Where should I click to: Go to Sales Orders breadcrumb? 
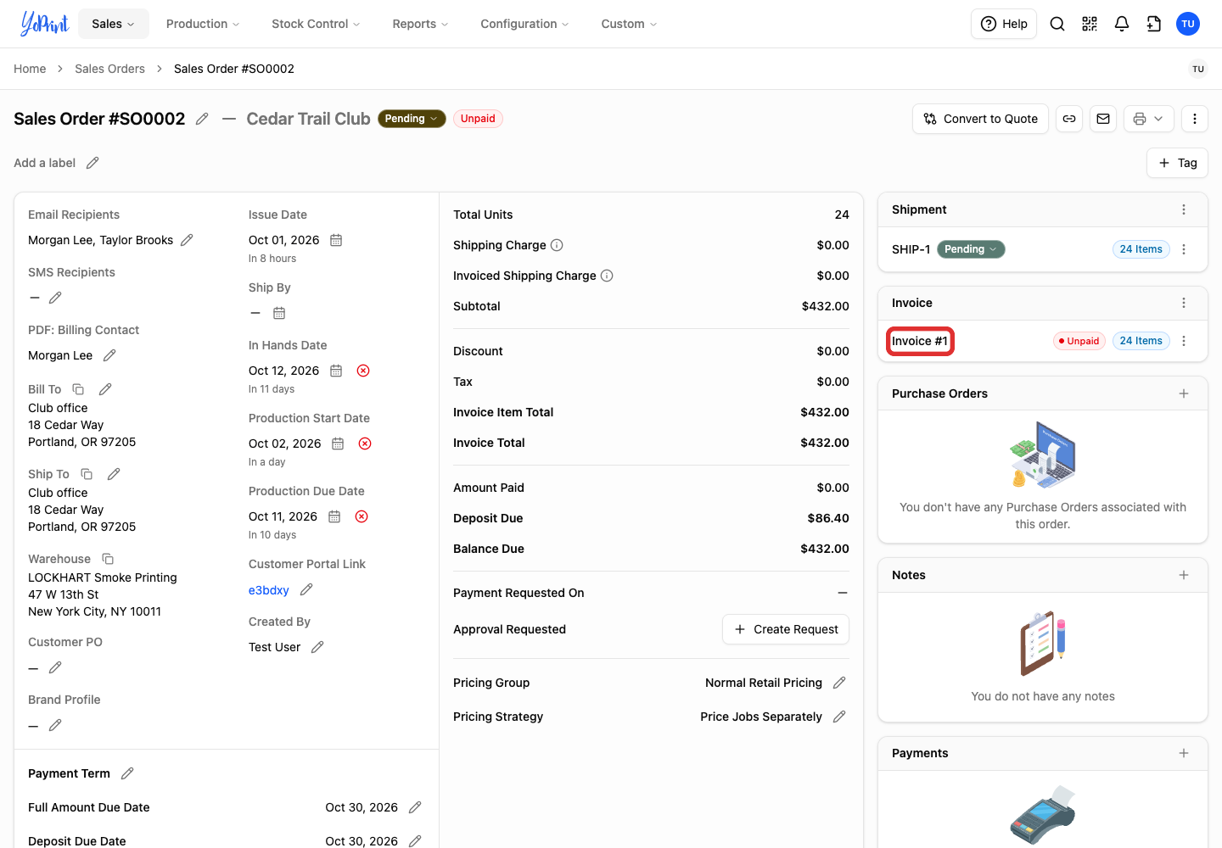[x=109, y=69]
